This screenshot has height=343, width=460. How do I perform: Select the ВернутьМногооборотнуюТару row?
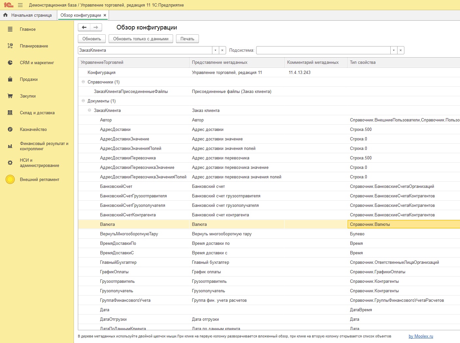pos(269,234)
